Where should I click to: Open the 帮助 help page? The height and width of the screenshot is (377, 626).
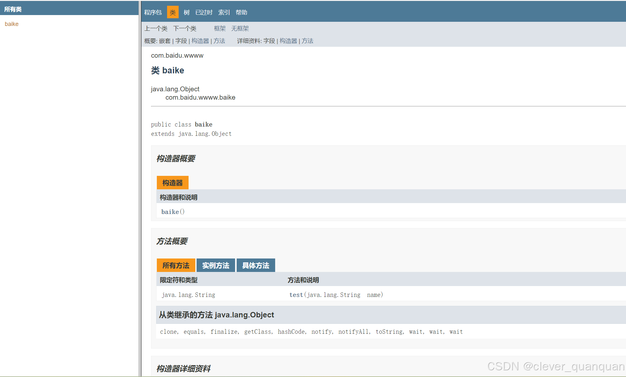click(x=241, y=12)
